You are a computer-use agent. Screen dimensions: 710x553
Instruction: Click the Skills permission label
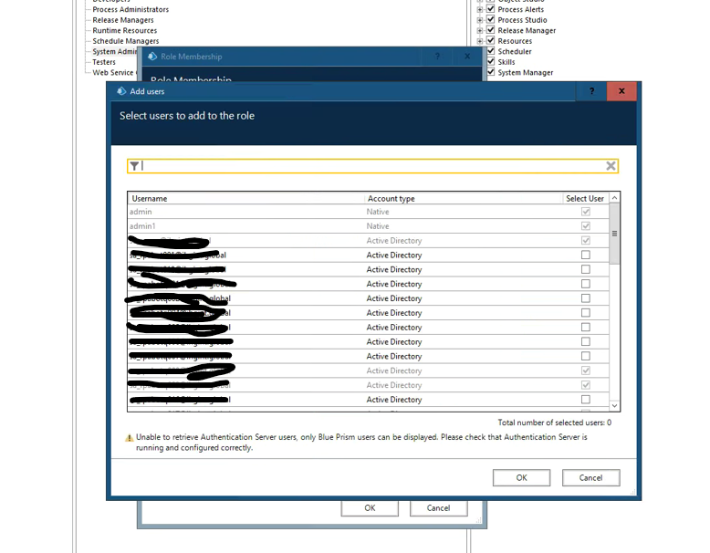click(x=506, y=62)
